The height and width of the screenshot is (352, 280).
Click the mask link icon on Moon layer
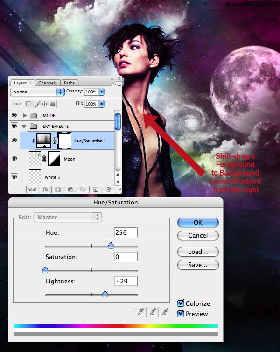pyautogui.click(x=44, y=159)
